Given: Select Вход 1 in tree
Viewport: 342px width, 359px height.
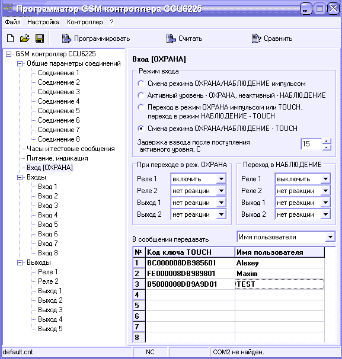Looking at the screenshot, I should point(47,187).
